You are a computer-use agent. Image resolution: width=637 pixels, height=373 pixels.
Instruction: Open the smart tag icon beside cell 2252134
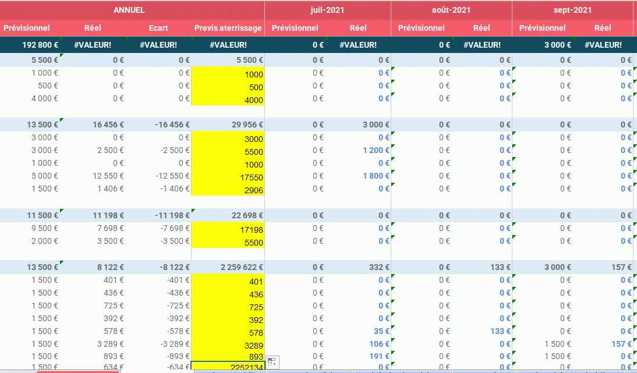pyautogui.click(x=273, y=362)
